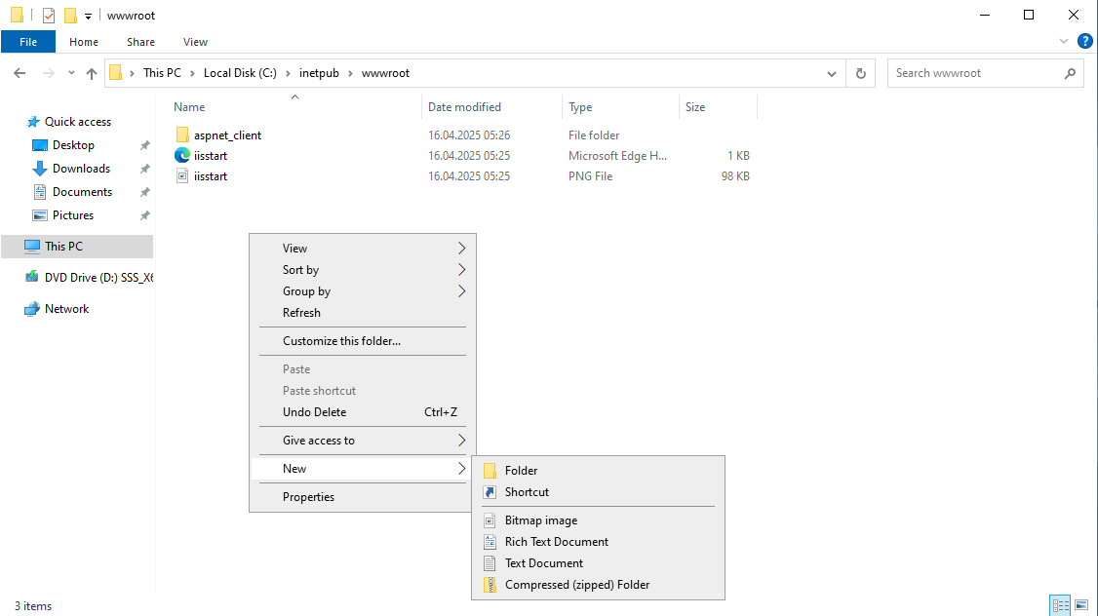This screenshot has width=1098, height=616.
Task: Go back with the Back arrow
Action: [x=20, y=73]
